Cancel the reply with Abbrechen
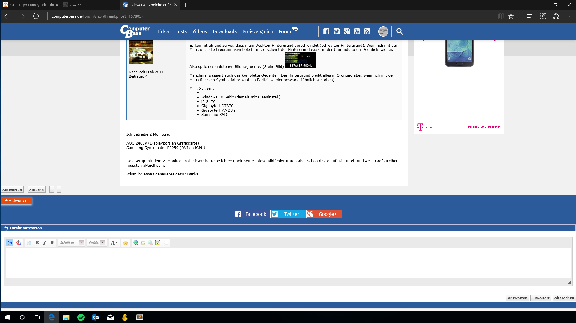Screen dimensions: 576x323 tap(564, 298)
